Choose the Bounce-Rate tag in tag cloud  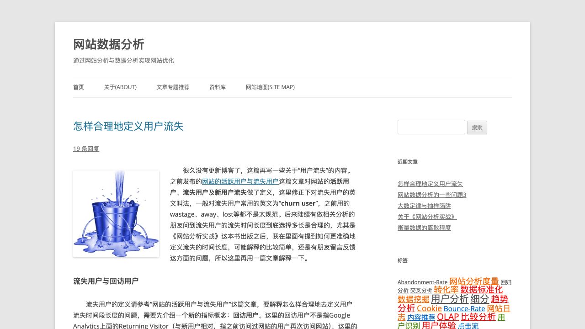[464, 309]
